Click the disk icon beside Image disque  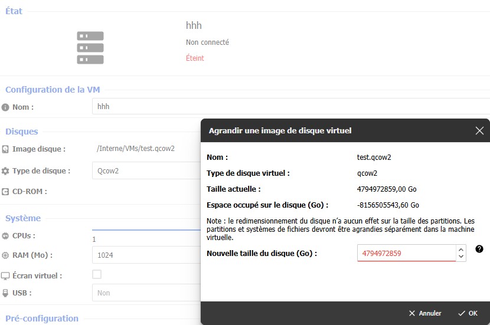point(5,149)
